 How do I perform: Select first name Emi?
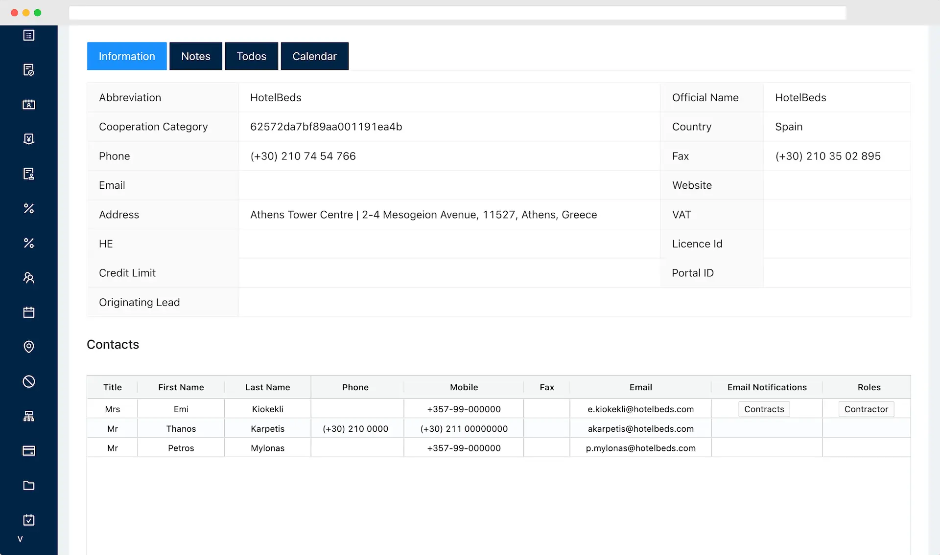pyautogui.click(x=181, y=409)
